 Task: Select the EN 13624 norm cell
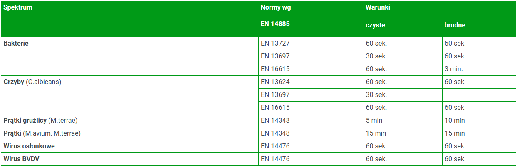tap(275, 82)
